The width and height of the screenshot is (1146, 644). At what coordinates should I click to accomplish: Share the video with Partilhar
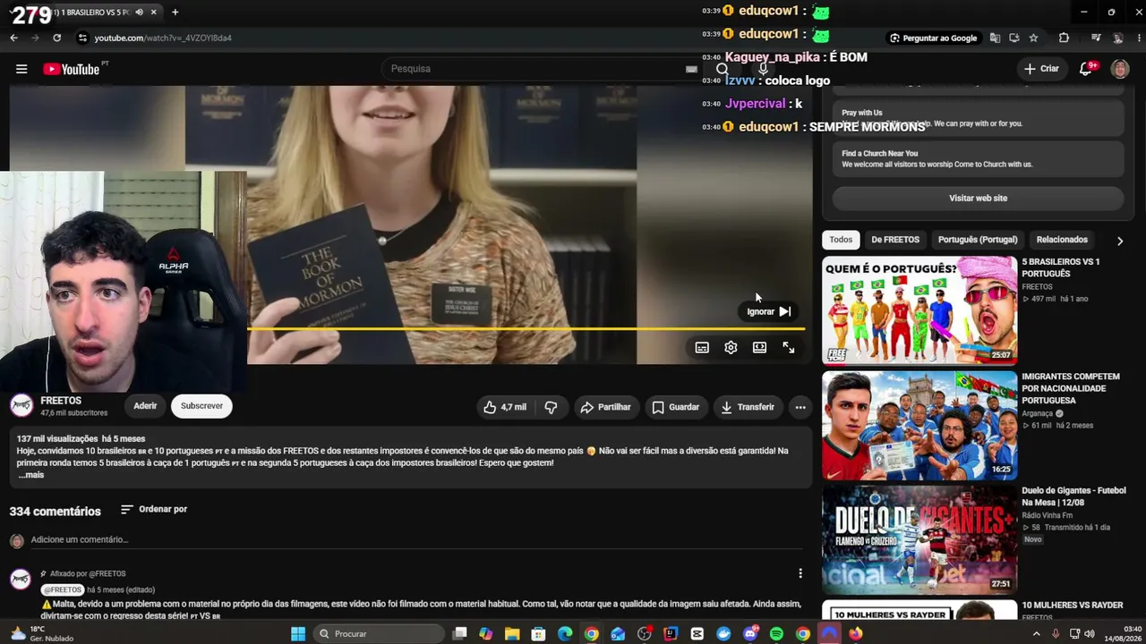(x=605, y=407)
